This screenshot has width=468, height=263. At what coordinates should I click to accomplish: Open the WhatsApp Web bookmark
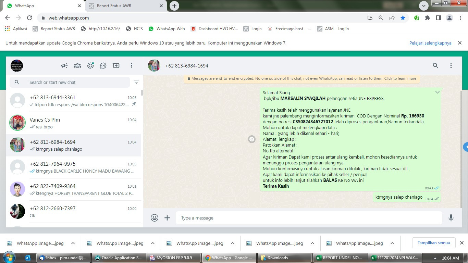tap(167, 29)
